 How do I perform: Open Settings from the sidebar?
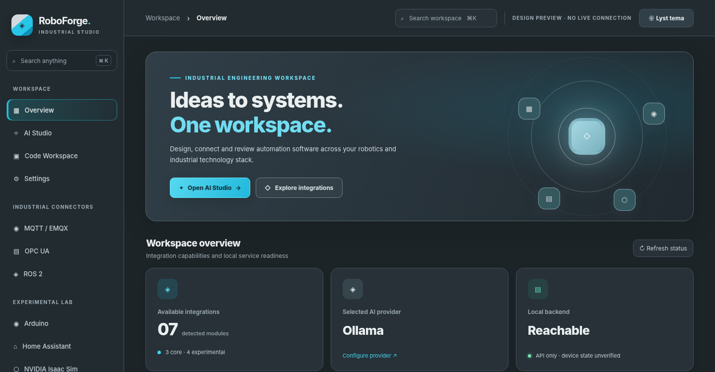coord(62,179)
